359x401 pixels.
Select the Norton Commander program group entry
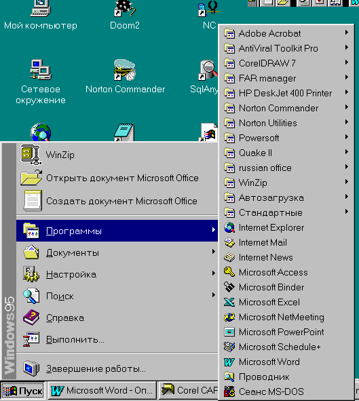click(x=286, y=108)
